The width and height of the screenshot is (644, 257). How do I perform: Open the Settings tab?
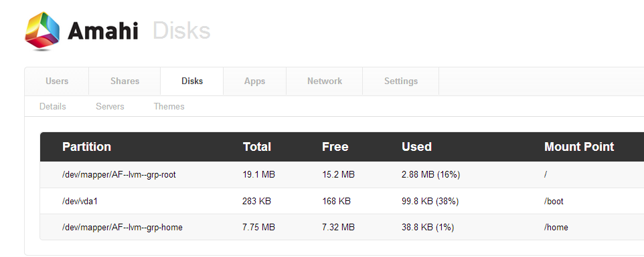[401, 81]
